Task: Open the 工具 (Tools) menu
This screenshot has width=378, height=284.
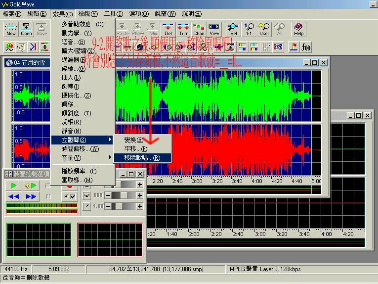Action: tap(113, 14)
